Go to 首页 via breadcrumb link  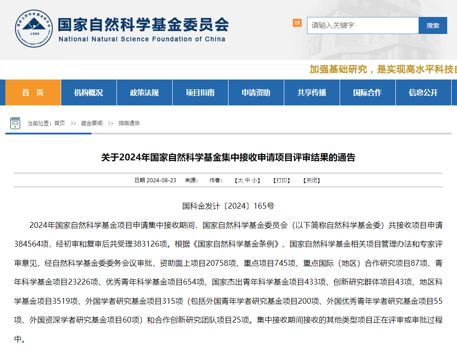tap(58, 123)
